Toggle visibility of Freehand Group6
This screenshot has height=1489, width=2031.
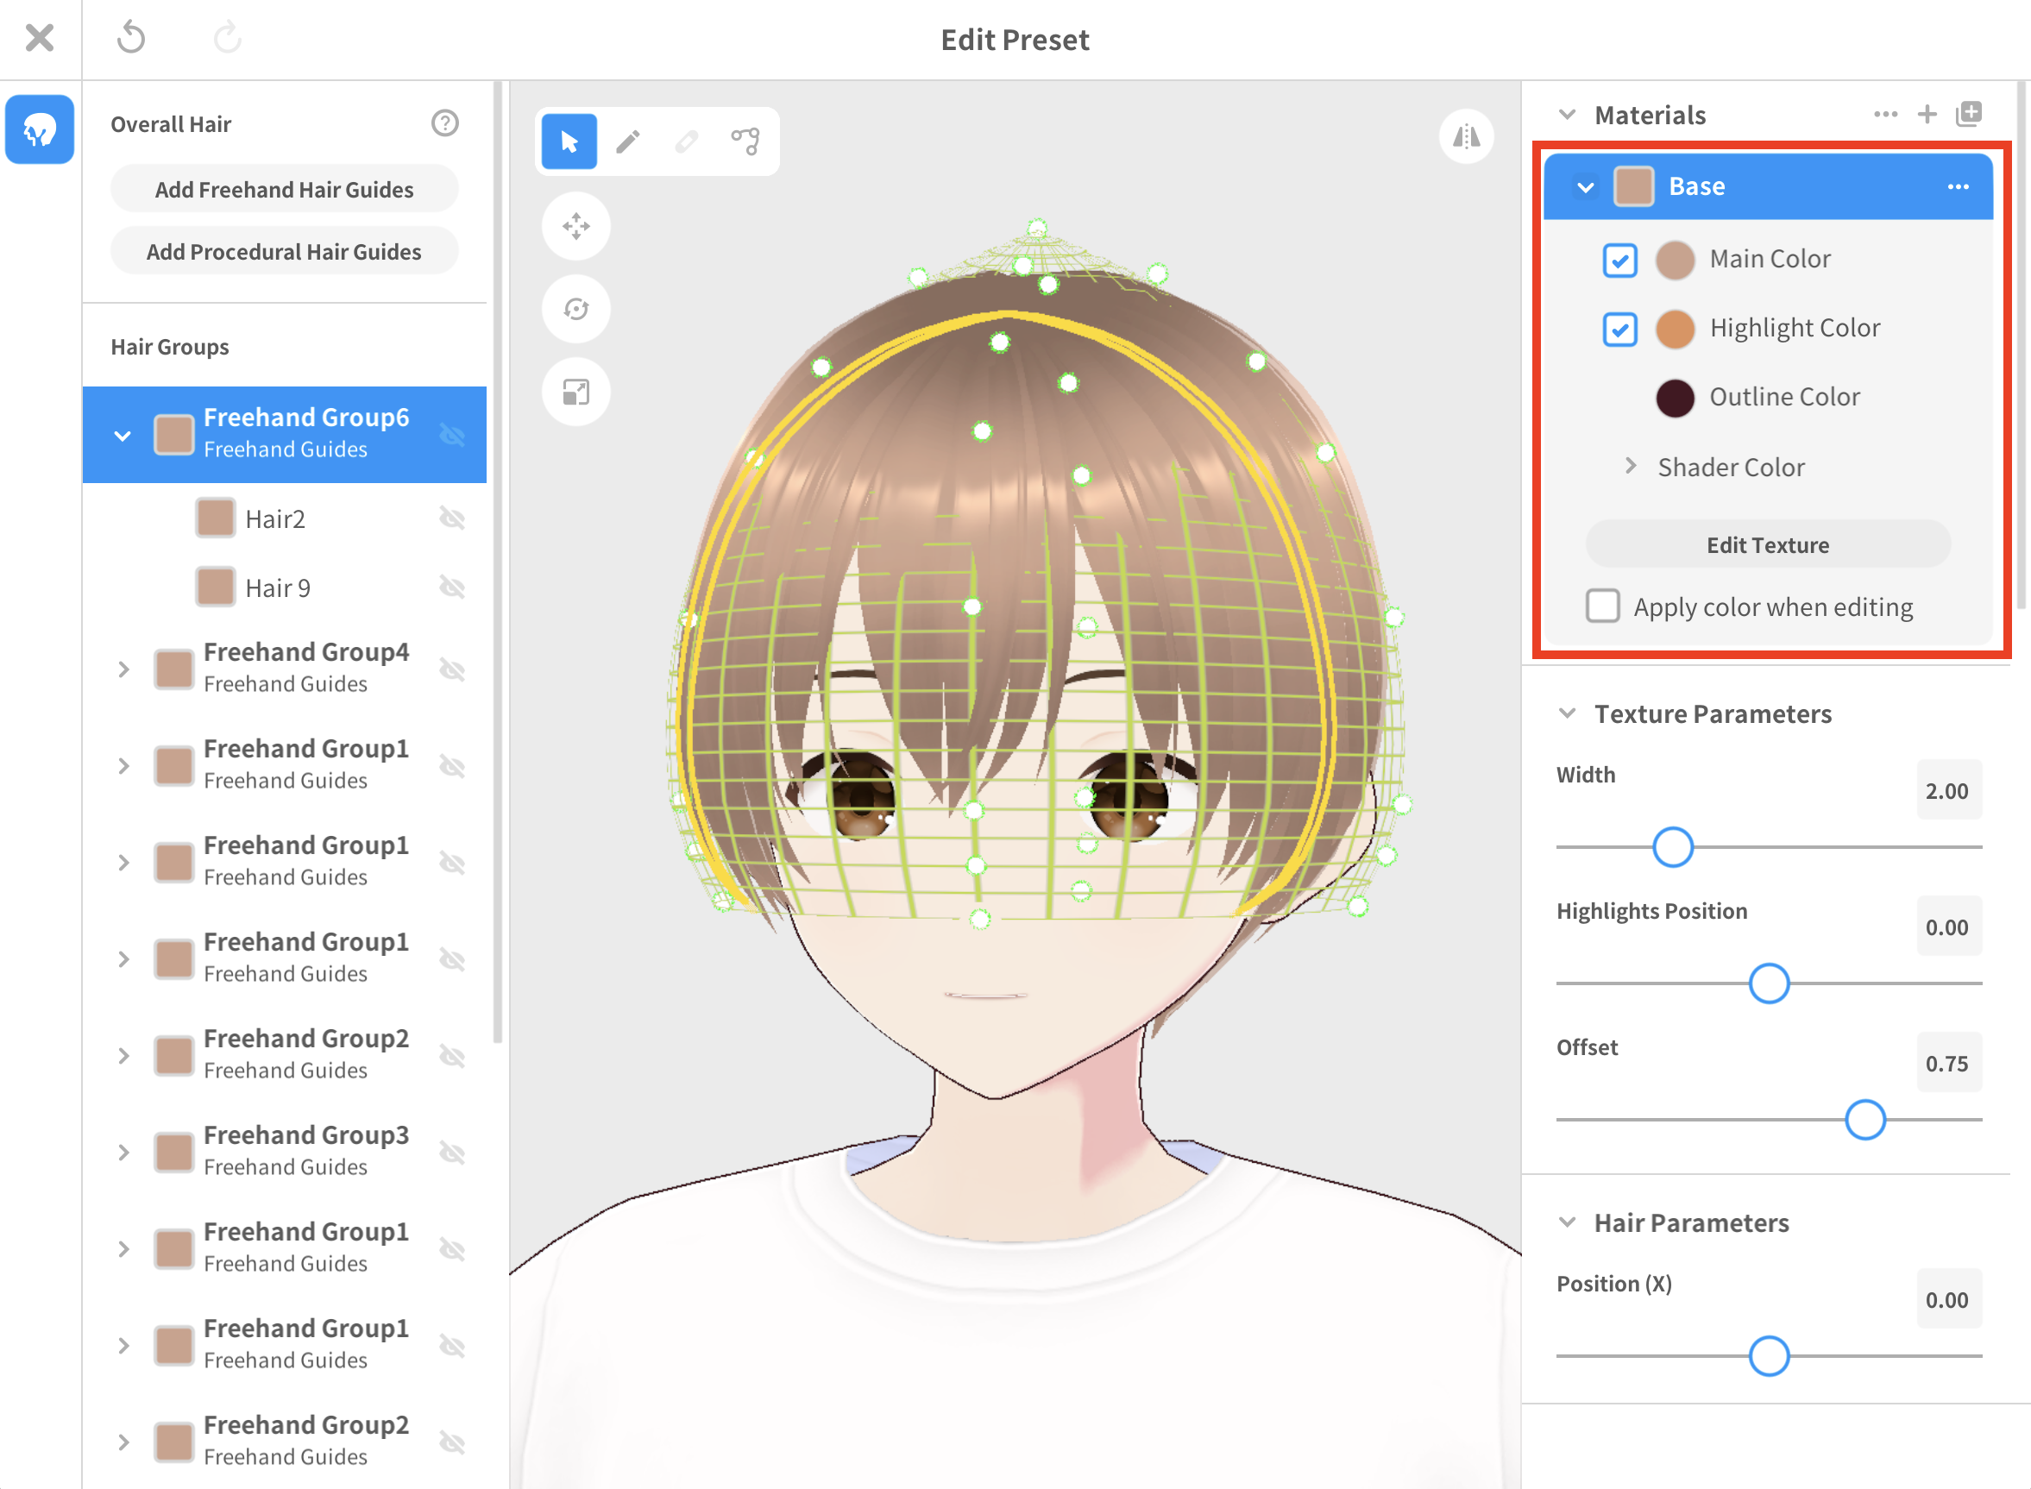point(451,436)
